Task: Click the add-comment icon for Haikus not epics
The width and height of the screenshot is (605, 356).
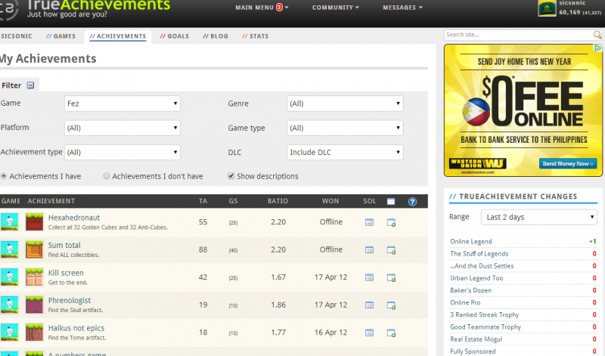Action: [391, 333]
